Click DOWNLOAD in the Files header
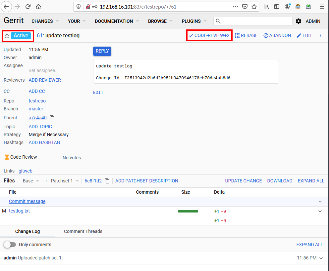 280,181
